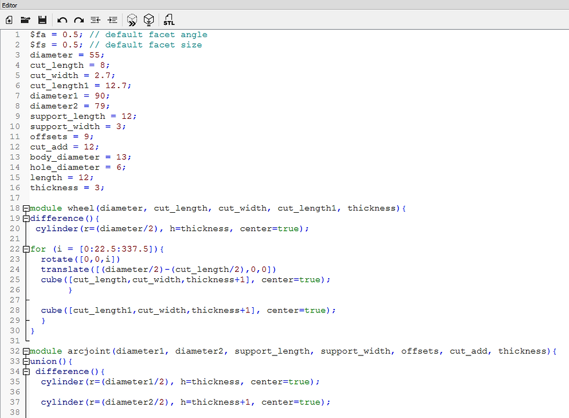Click the value 12.7 of cut_length1
Image resolution: width=569 pixels, height=418 pixels.
[116, 85]
